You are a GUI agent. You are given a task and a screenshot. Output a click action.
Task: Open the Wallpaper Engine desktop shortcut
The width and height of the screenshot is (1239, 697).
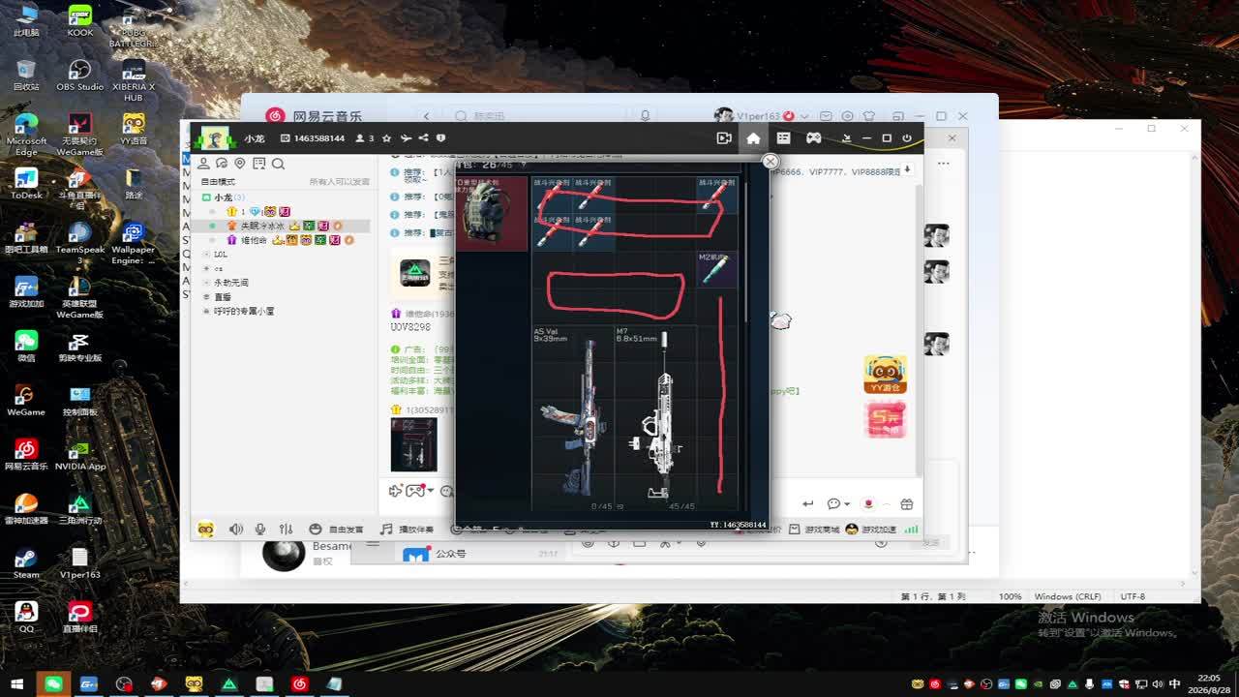click(134, 244)
